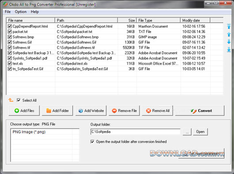Image resolution: width=234 pixels, height=174 pixels.
Task: Click the Remove File button
Action: [124, 111]
